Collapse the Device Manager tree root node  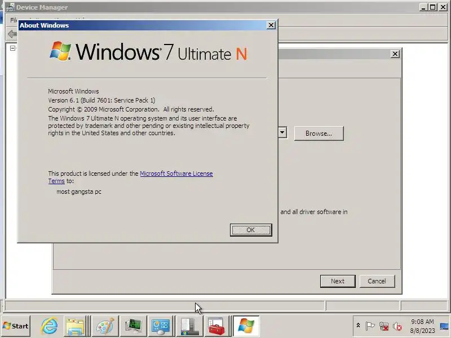12,48
